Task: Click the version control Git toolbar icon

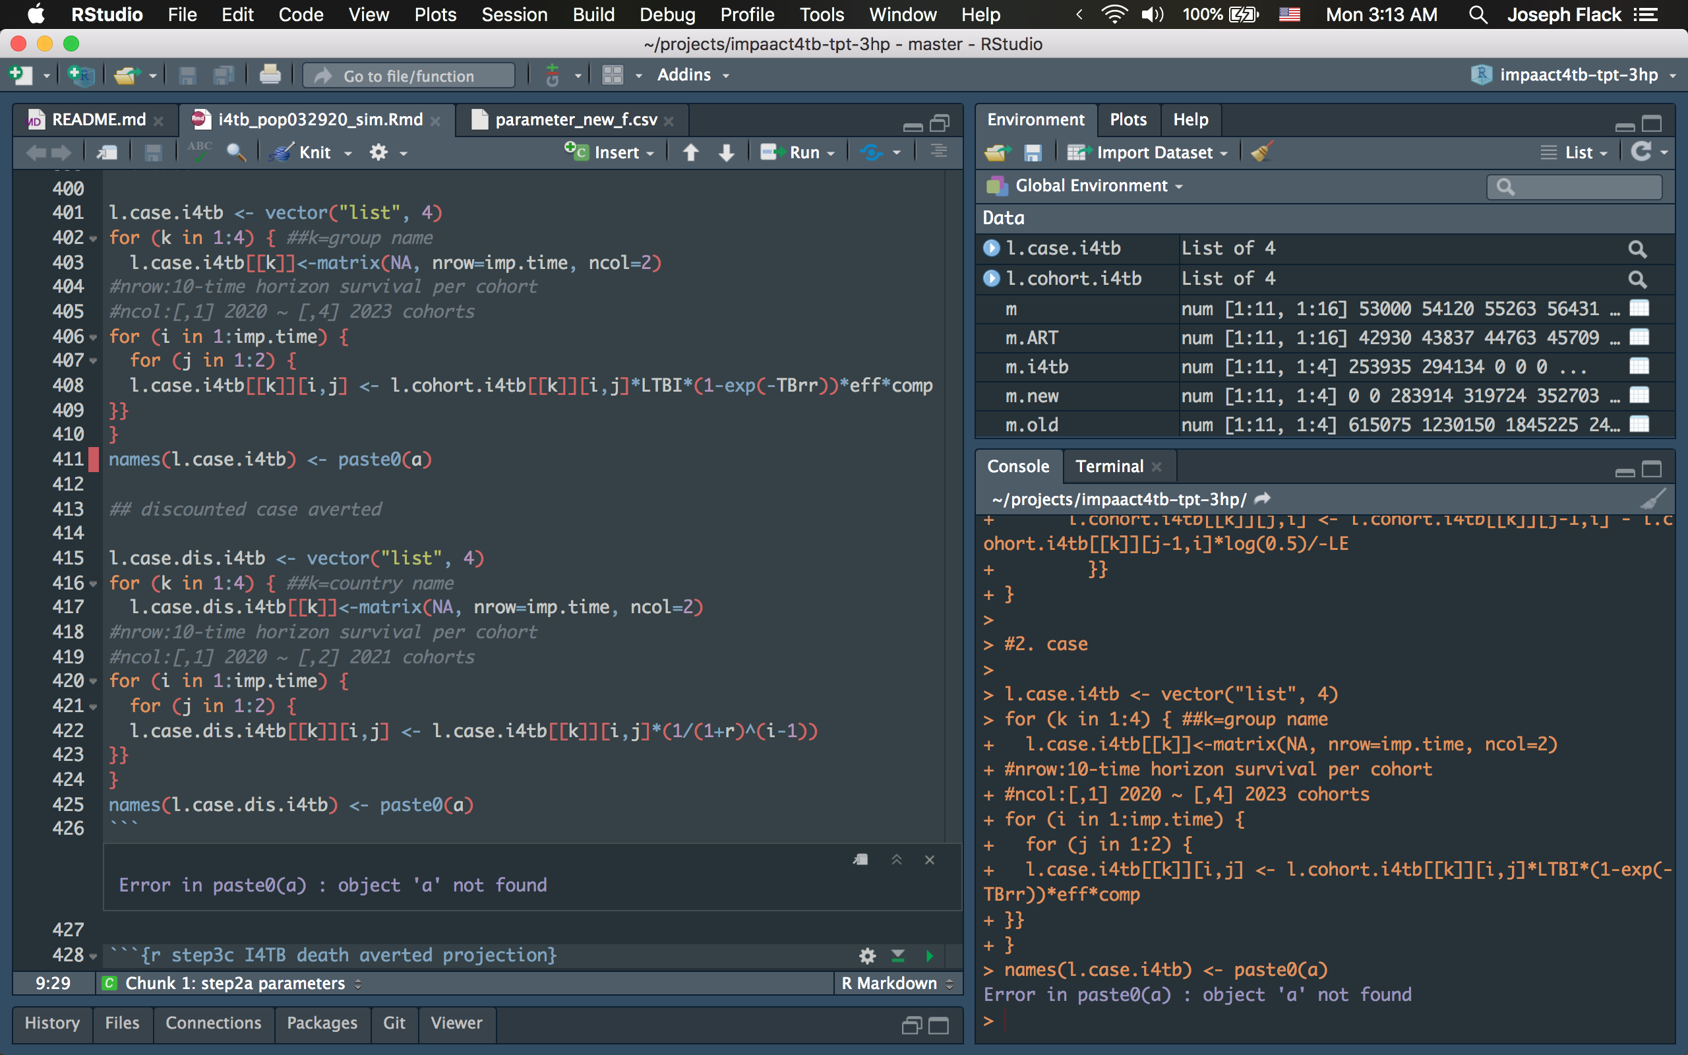Action: click(x=553, y=75)
